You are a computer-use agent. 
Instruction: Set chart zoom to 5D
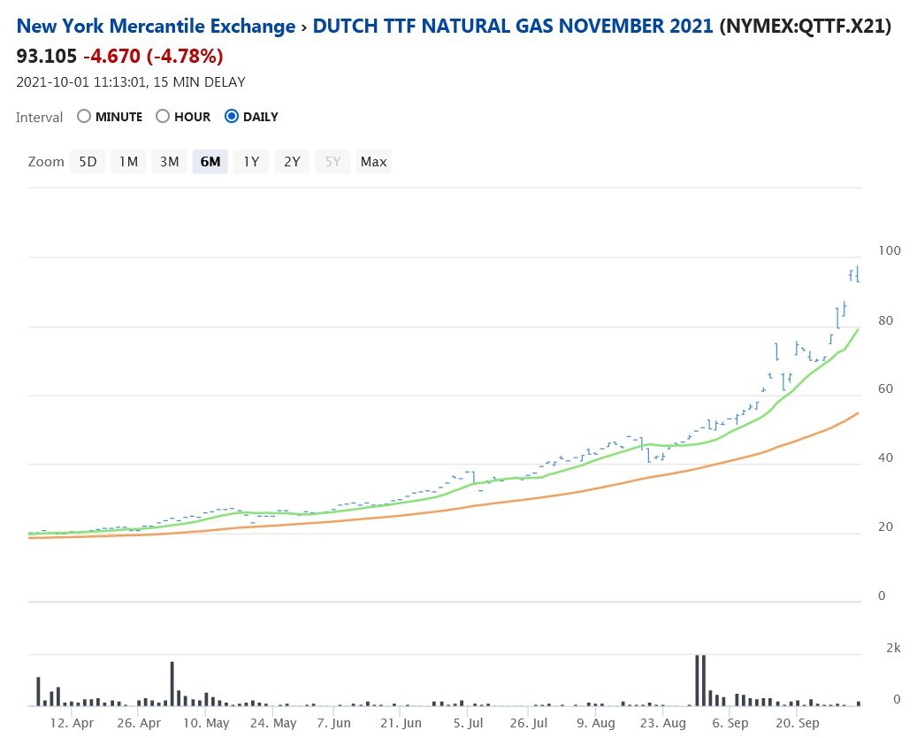(x=88, y=162)
